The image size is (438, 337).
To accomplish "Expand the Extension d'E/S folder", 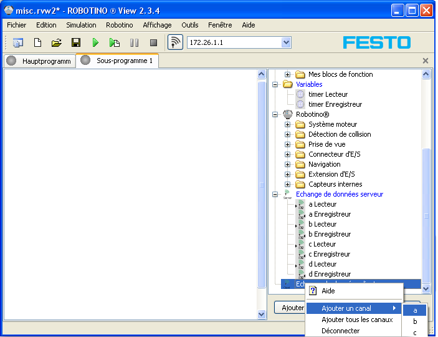I will 287,174.
